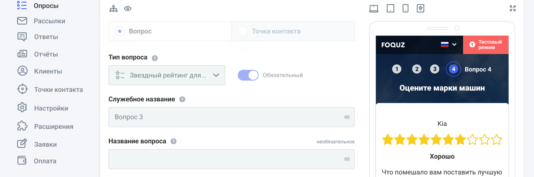The width and height of the screenshot is (534, 177).
Task: Switch preview to desktop device icon
Action: [374, 8]
